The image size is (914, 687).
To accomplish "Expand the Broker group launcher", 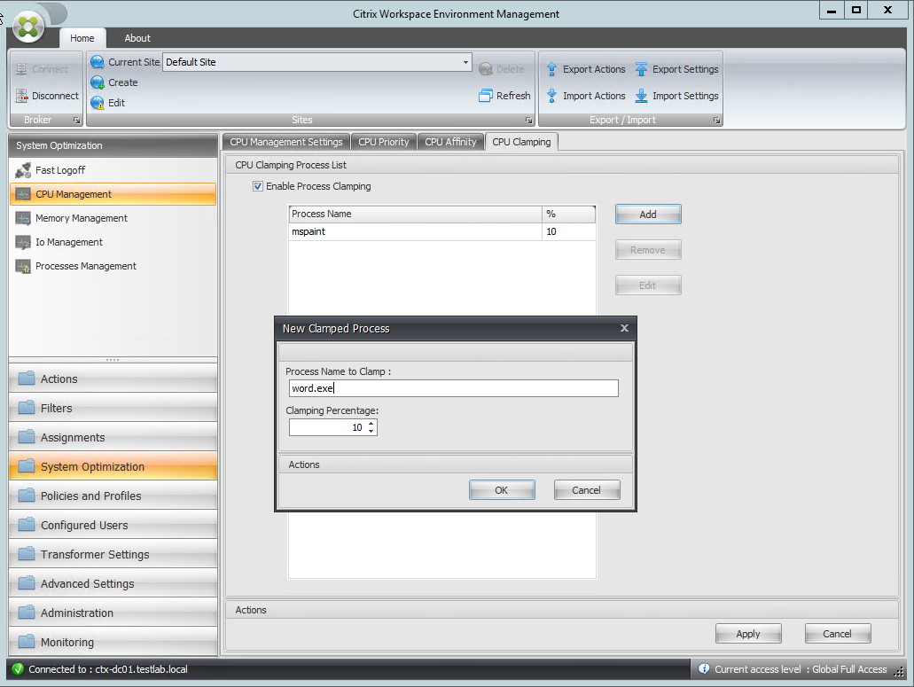I will coord(76,121).
